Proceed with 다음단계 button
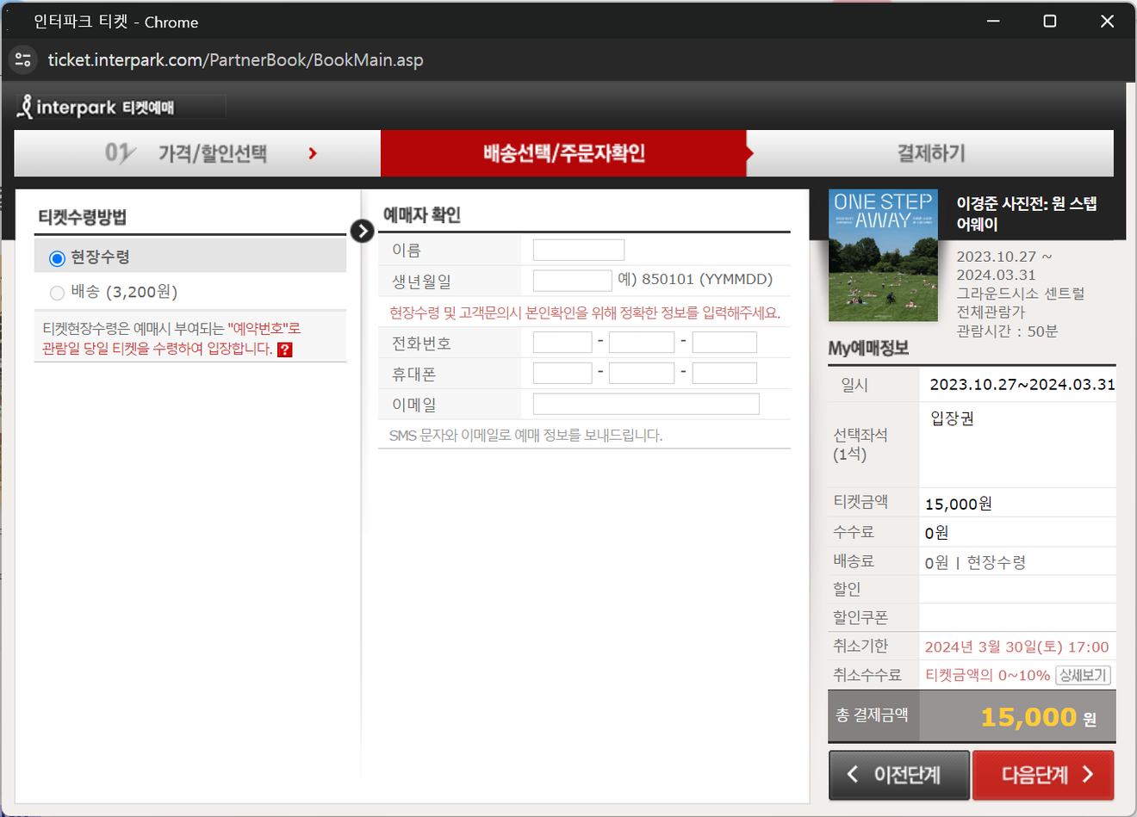Viewport: 1137px width, 817px height. click(x=1043, y=775)
